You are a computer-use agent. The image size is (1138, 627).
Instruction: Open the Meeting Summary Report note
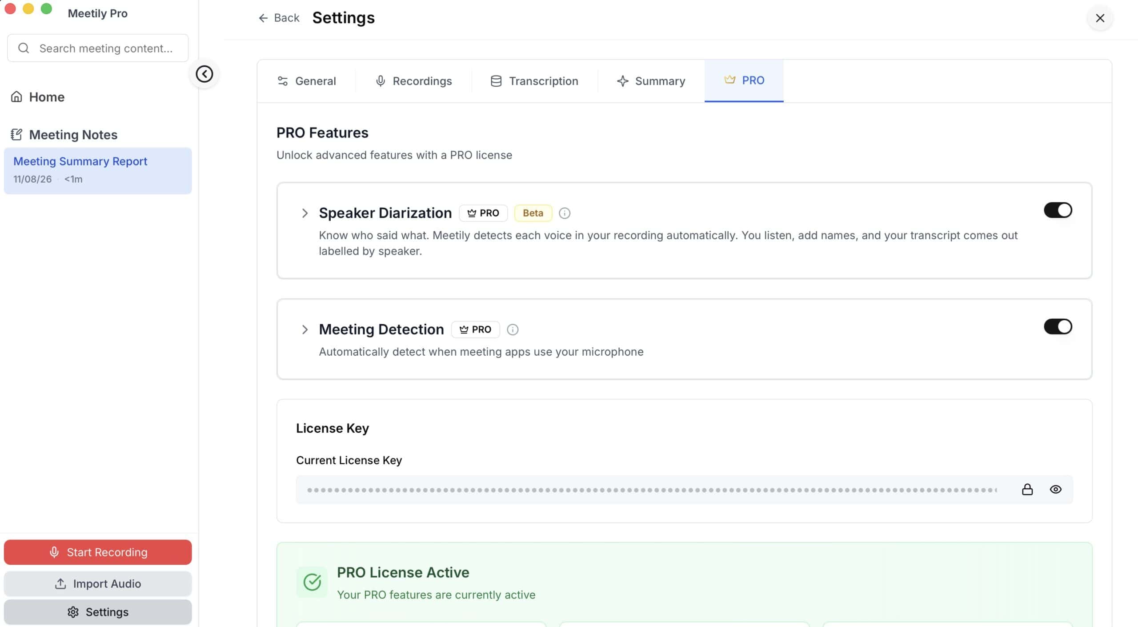click(98, 171)
